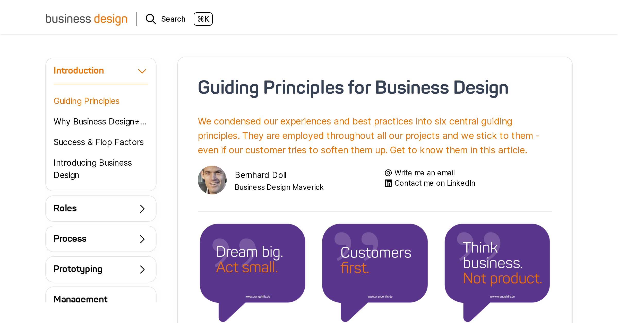
Task: Click the 'Contact me on LinkedIn' link
Action: point(435,183)
